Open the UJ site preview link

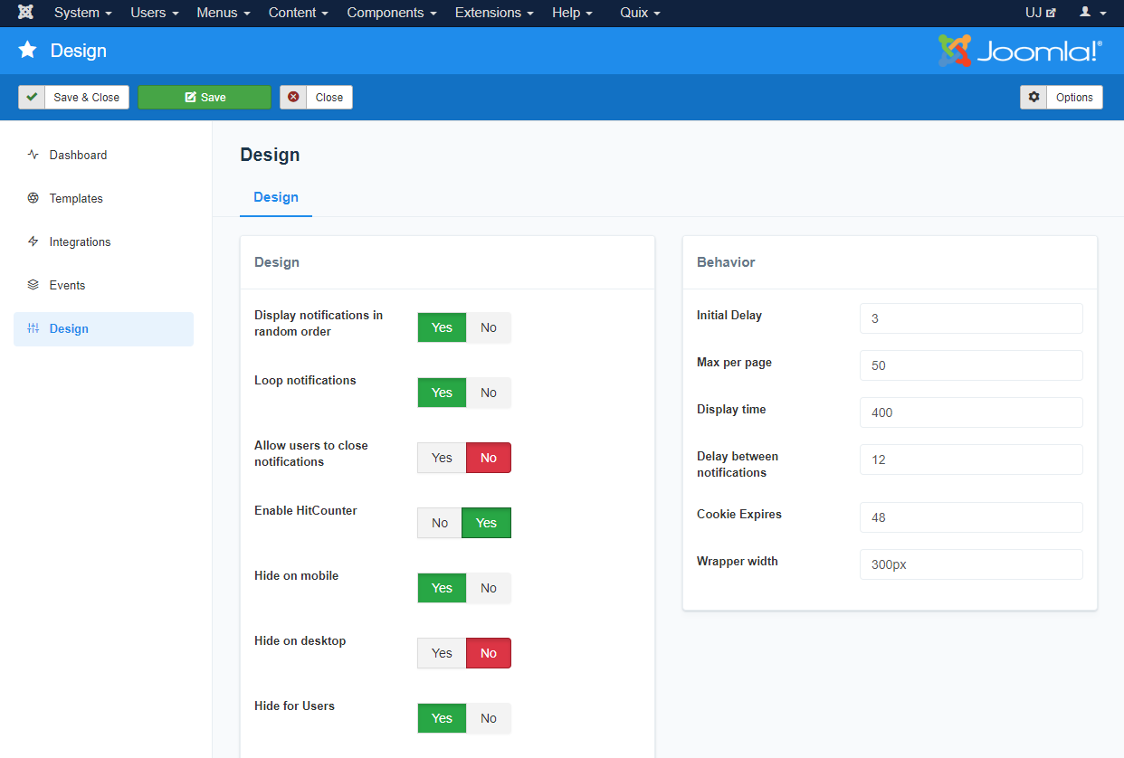1040,13
